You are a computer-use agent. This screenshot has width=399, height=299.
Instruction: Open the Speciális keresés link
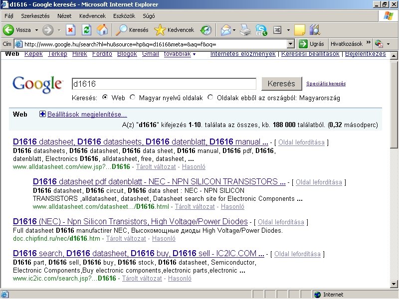coord(326,83)
